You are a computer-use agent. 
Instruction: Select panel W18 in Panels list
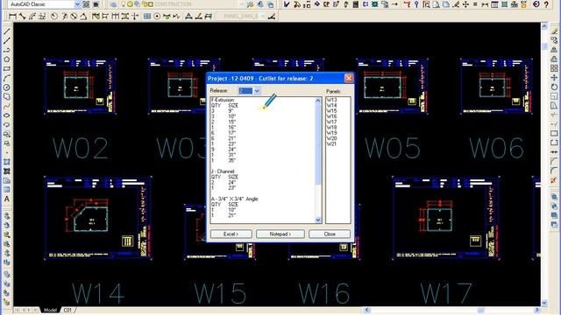coord(331,127)
